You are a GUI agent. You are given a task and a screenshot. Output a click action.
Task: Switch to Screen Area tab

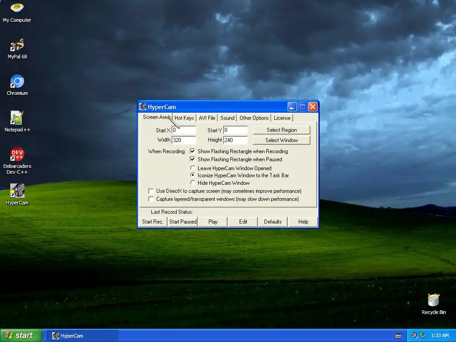click(x=155, y=117)
